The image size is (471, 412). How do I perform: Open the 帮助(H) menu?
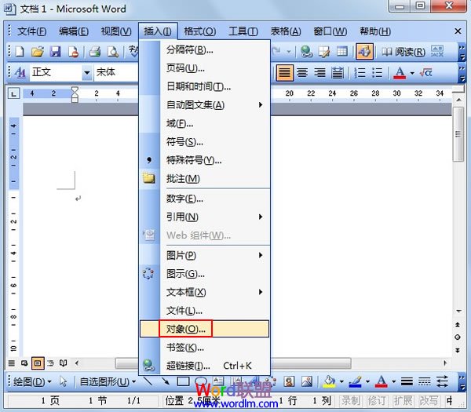coord(375,31)
